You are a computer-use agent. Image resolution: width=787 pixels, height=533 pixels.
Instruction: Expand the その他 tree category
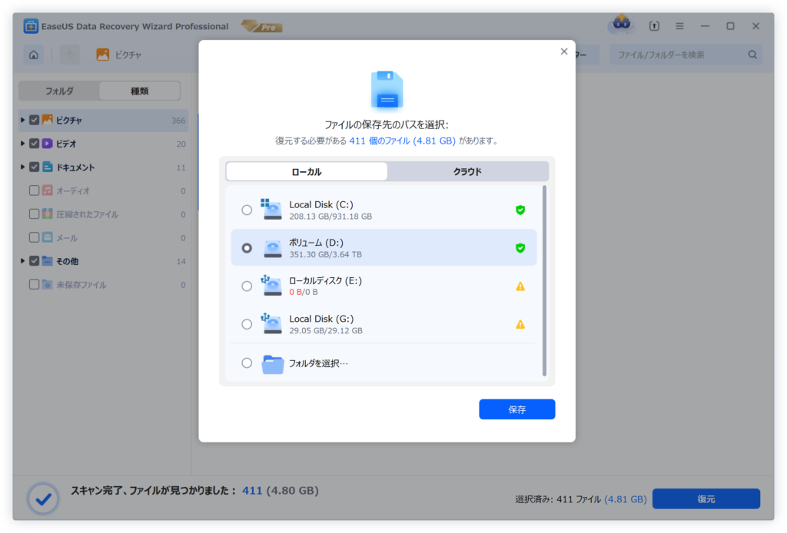pyautogui.click(x=22, y=261)
